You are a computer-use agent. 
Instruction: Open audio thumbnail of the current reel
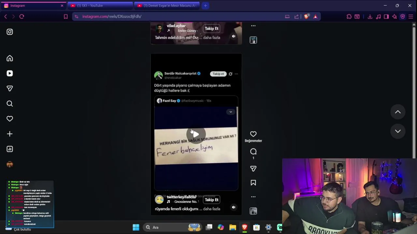coord(253,211)
